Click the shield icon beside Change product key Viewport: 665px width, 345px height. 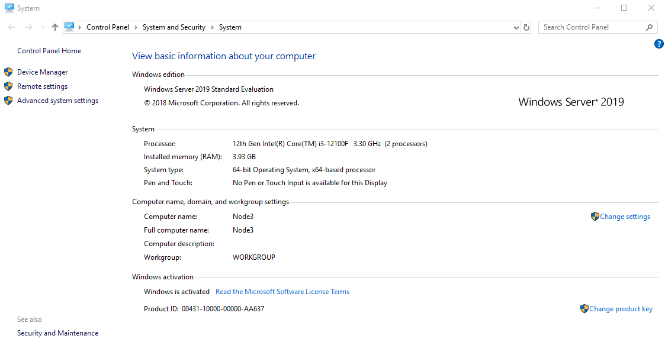click(x=584, y=308)
